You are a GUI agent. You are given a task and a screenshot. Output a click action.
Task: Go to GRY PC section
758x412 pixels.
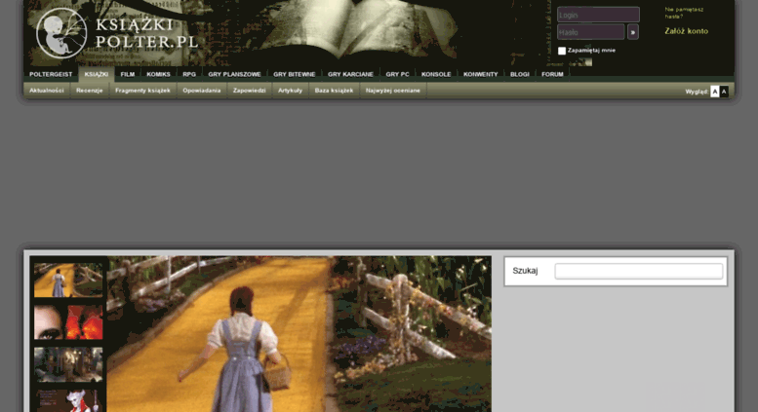pyautogui.click(x=397, y=74)
